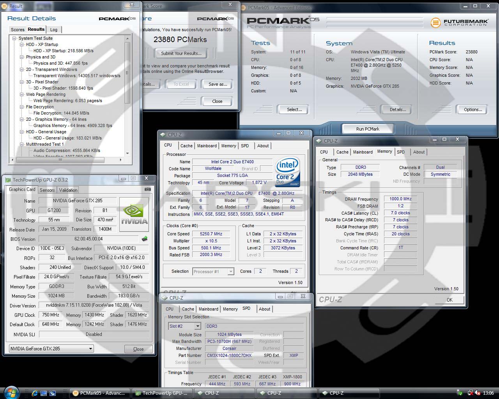This screenshot has width=499, height=399.
Task: Open the GeForce GTX 285 GPU selector dropdown
Action: tap(90, 349)
